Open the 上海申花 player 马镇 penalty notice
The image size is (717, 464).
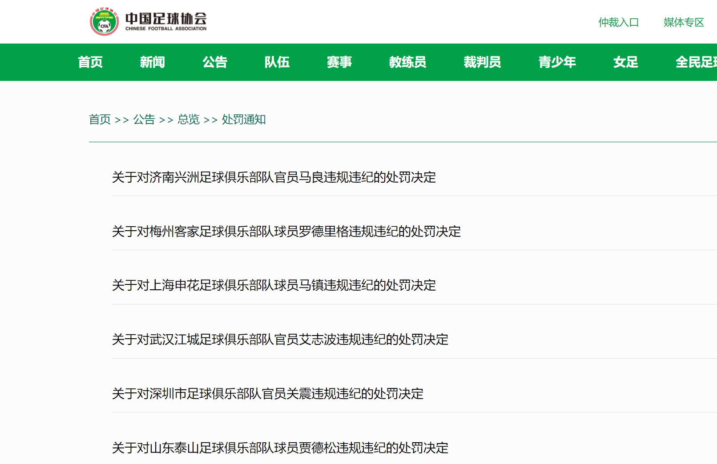pos(274,285)
